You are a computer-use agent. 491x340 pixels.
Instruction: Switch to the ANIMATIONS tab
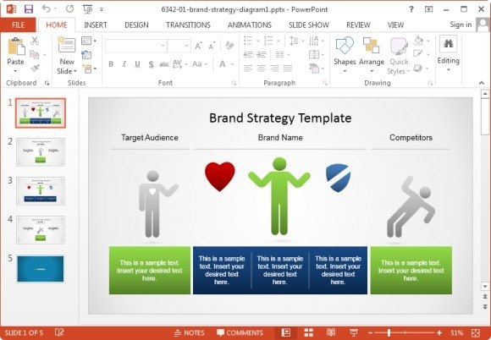(250, 25)
